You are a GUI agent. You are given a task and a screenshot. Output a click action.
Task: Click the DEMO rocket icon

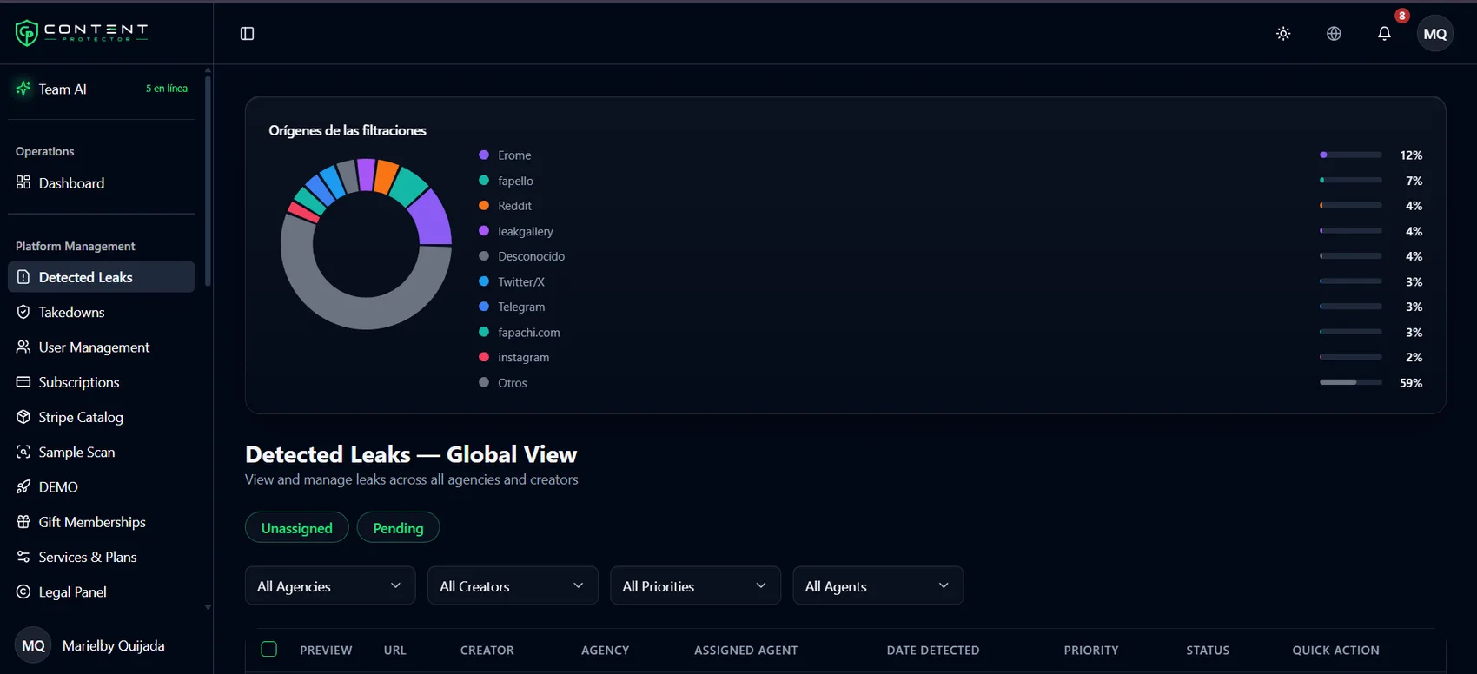click(x=23, y=487)
